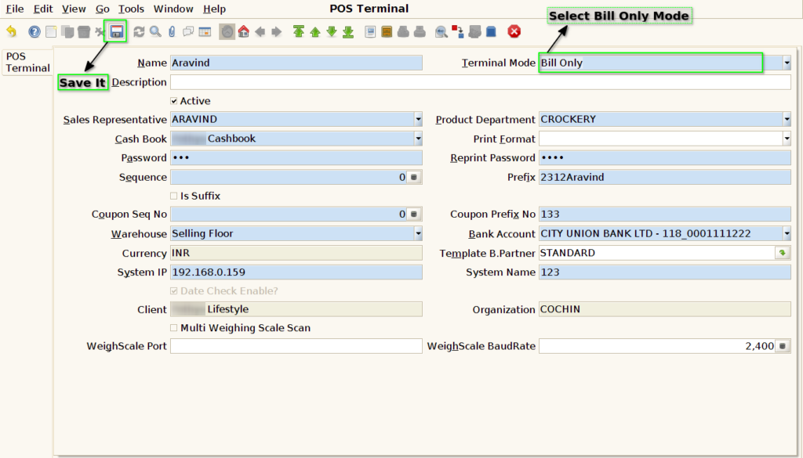Image resolution: width=803 pixels, height=458 pixels.
Task: Expand the Cash Book dropdown
Action: coord(419,139)
